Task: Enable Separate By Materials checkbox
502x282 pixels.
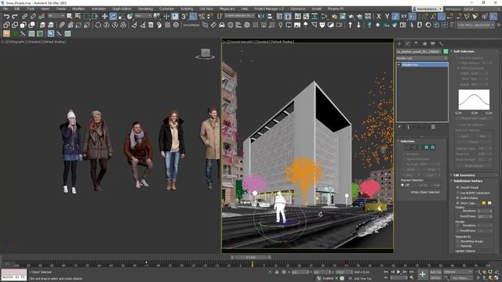Action: click(x=457, y=246)
